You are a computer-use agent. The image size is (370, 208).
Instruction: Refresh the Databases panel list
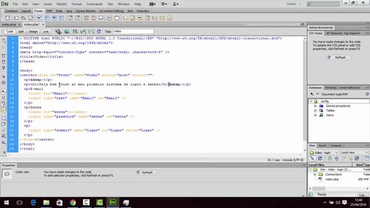click(x=368, y=94)
